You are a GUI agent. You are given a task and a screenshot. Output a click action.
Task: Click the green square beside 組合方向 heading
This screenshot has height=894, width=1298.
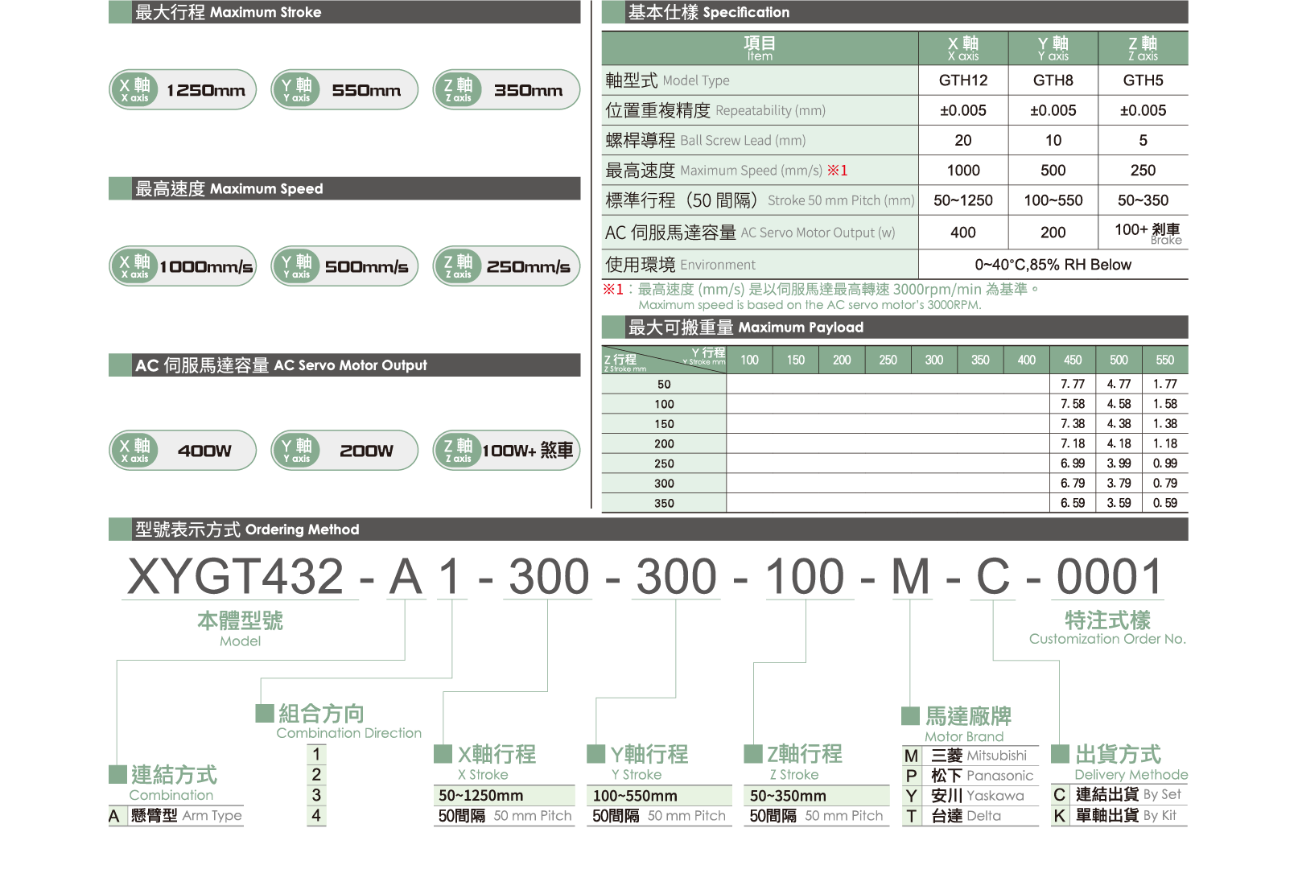pos(264,713)
